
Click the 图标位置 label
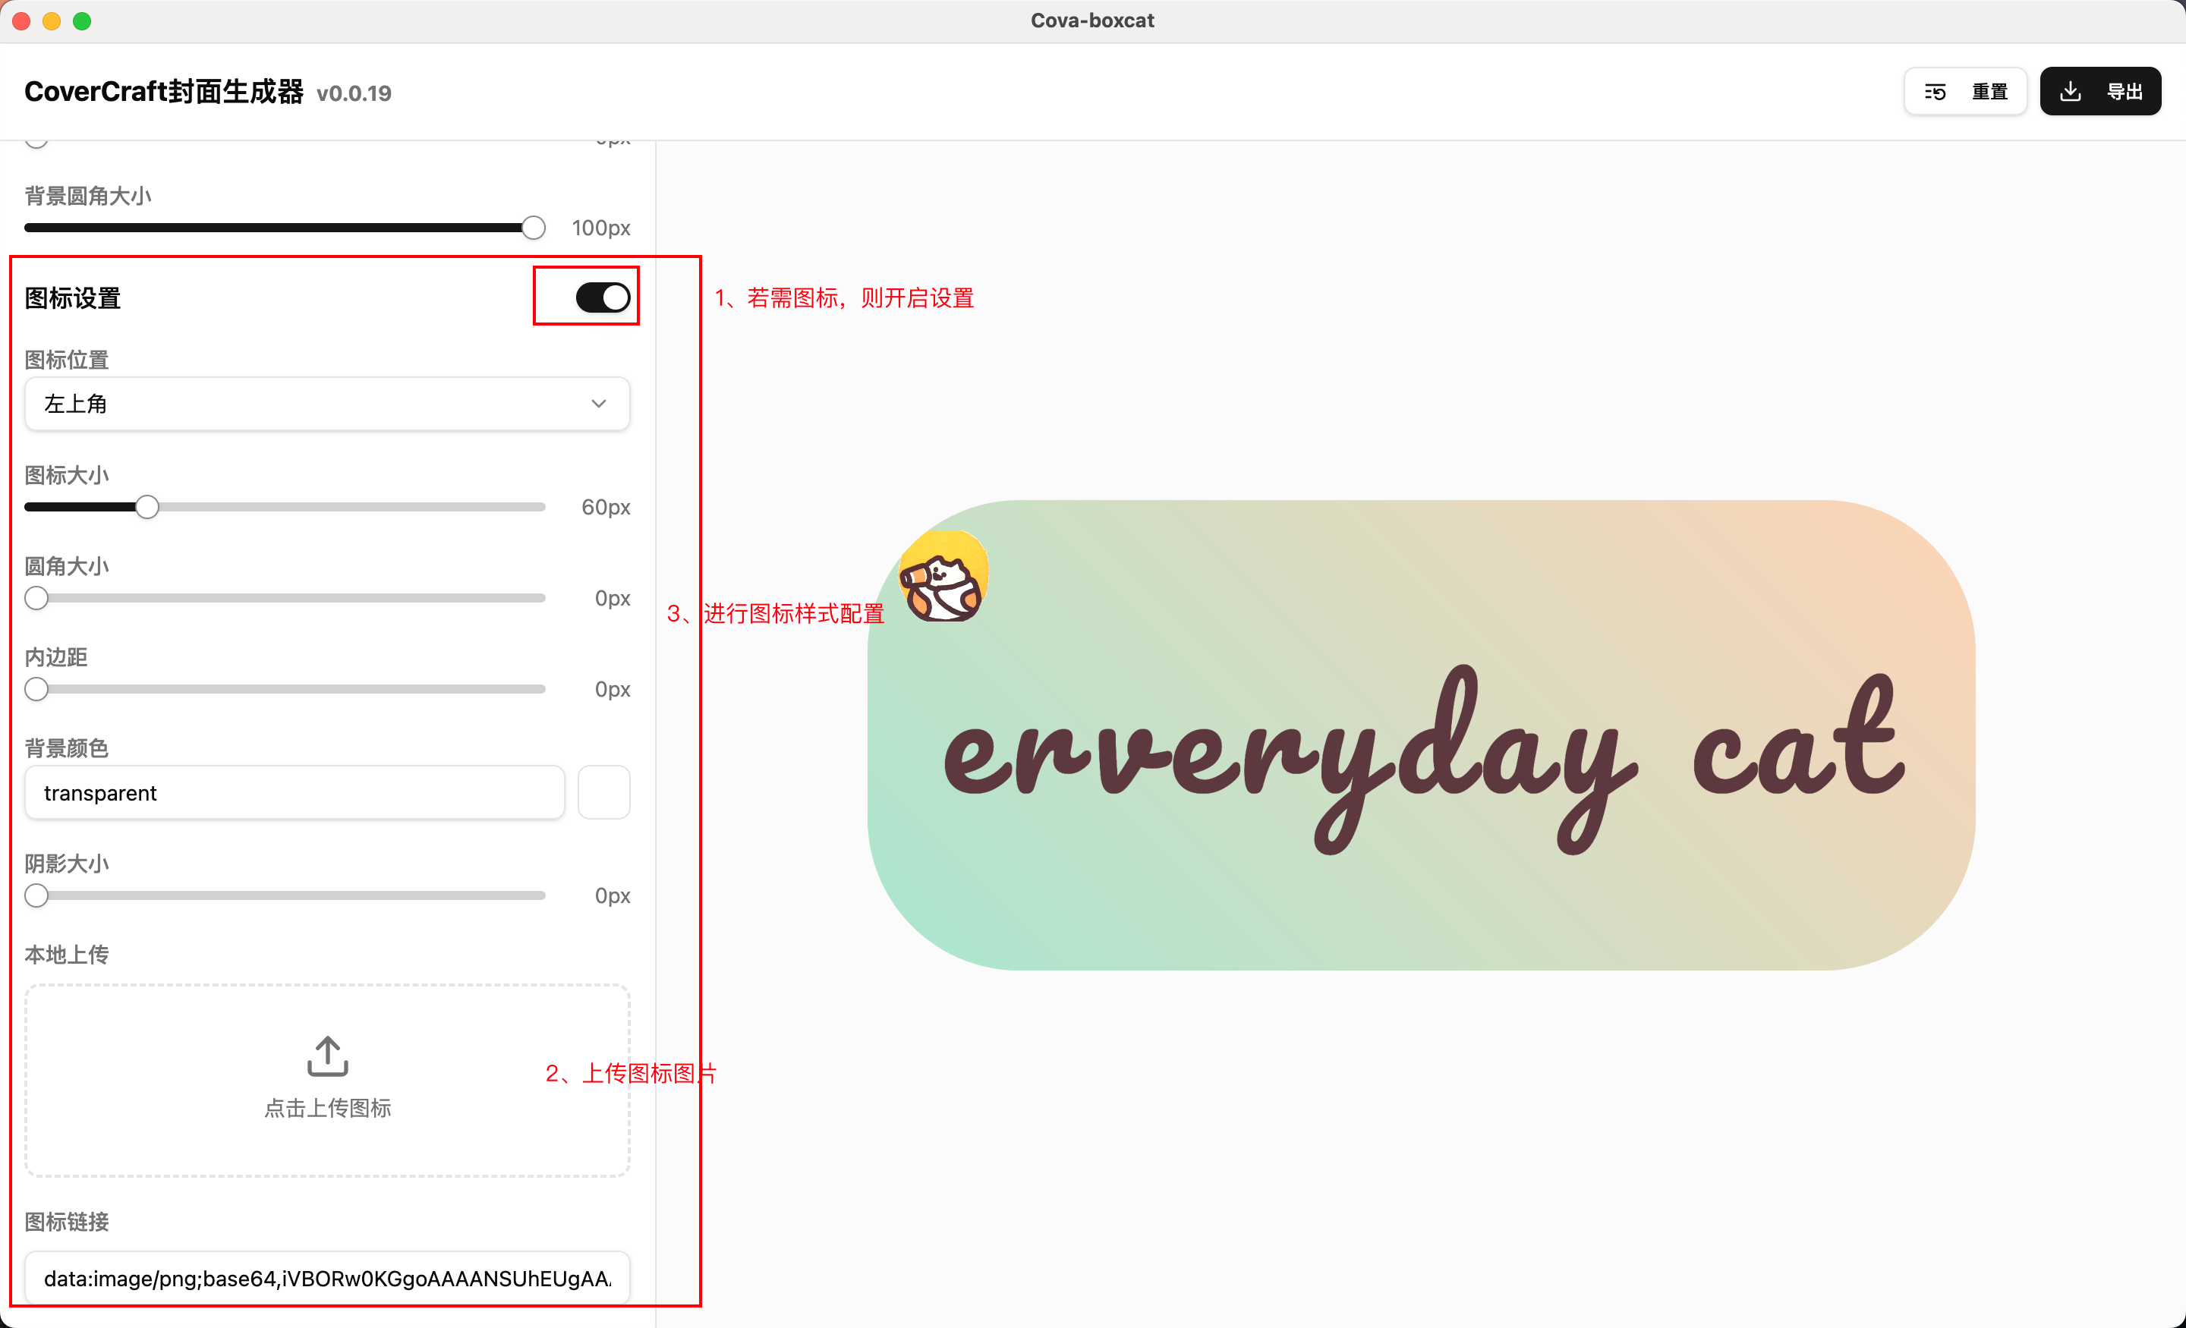click(x=67, y=360)
